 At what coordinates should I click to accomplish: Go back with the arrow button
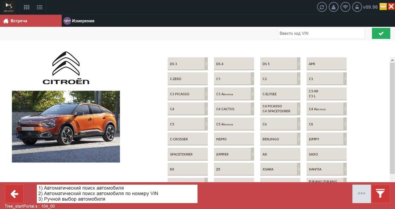click(14, 194)
